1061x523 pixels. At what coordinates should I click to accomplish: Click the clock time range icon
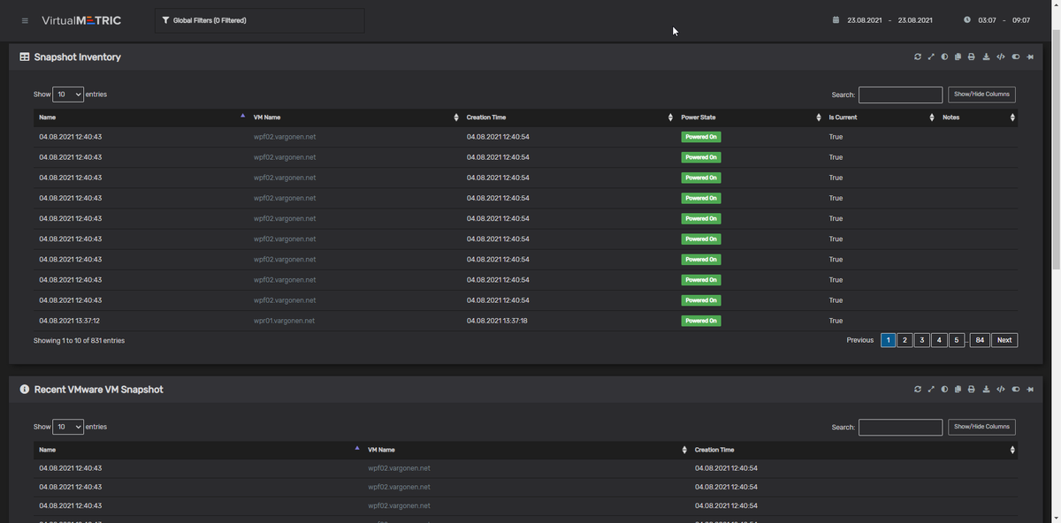point(967,20)
